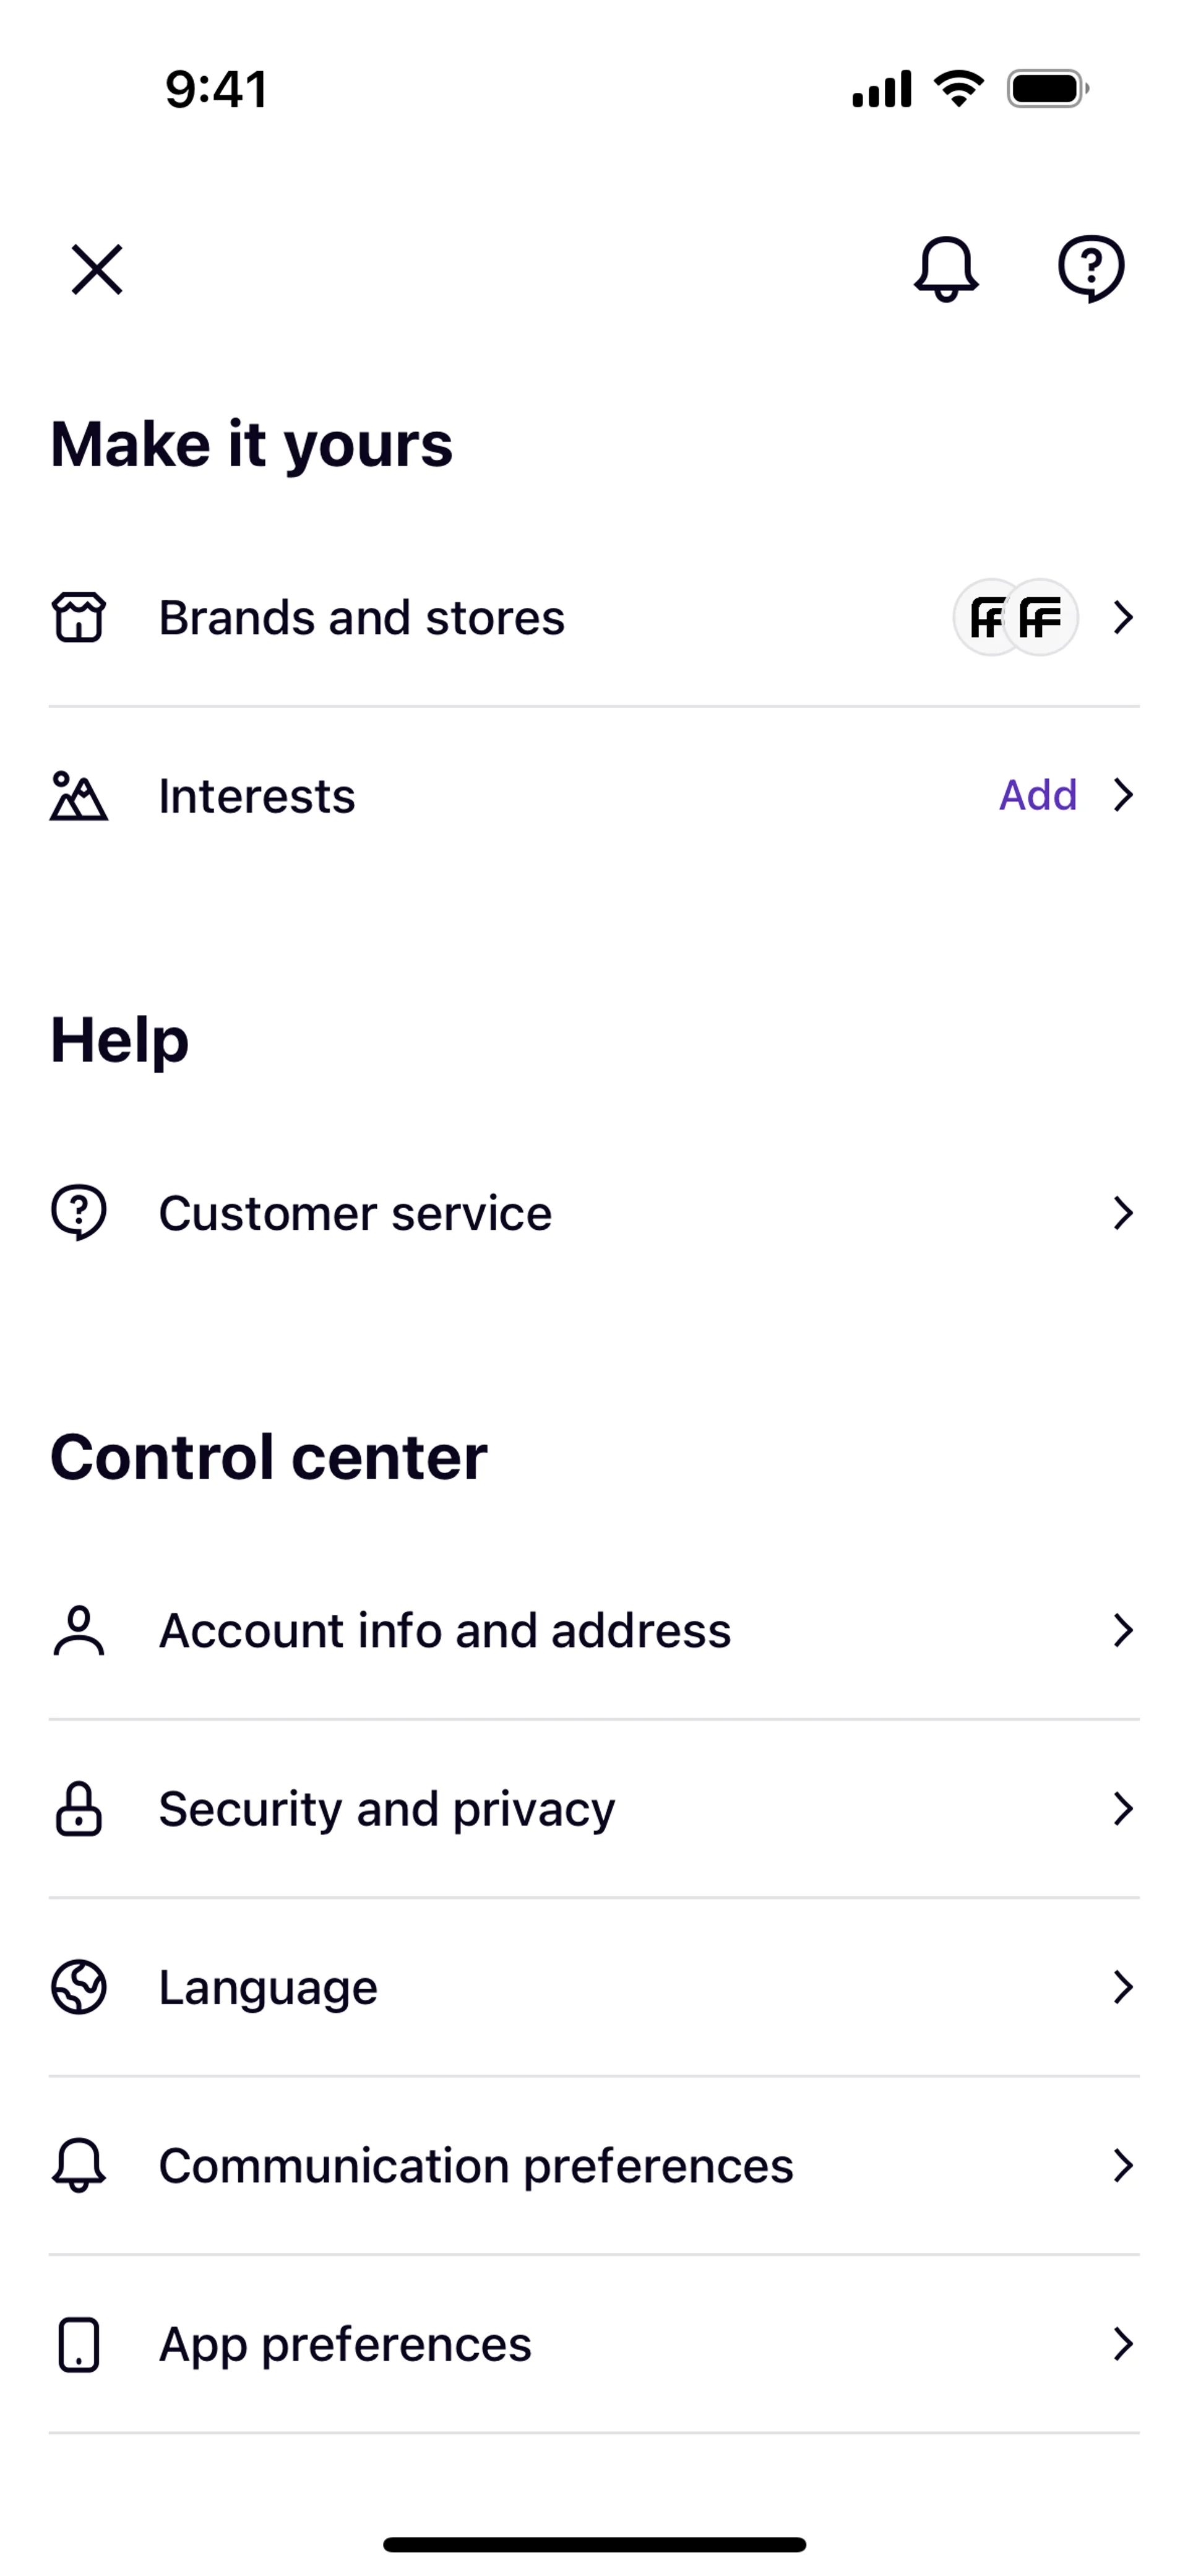Expand Brands and stores chevron arrow

pos(1123,617)
